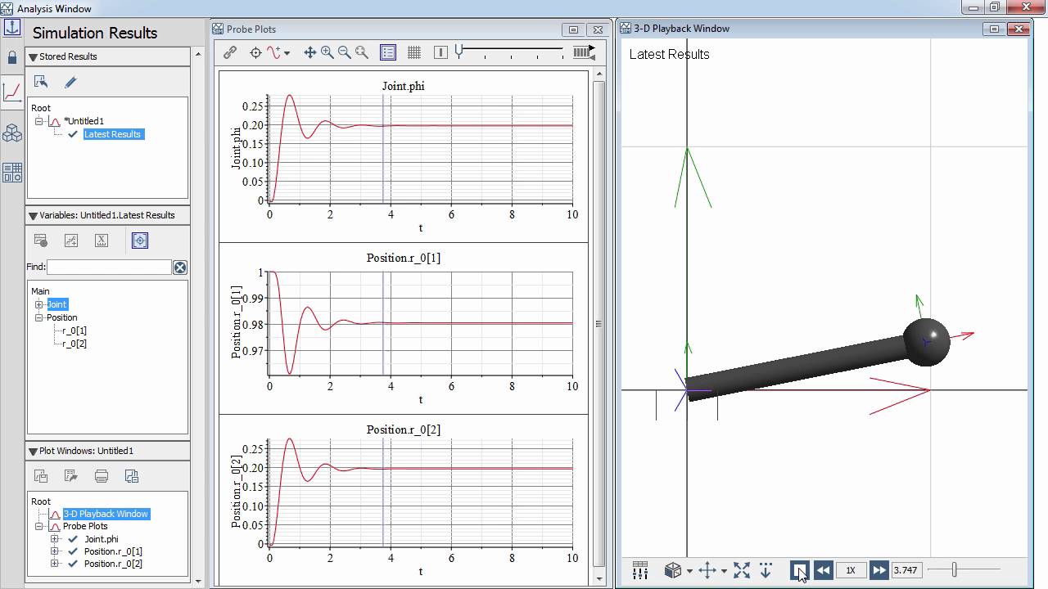Open the layout grid tab in sidebar
The image size is (1048, 589).
[11, 173]
